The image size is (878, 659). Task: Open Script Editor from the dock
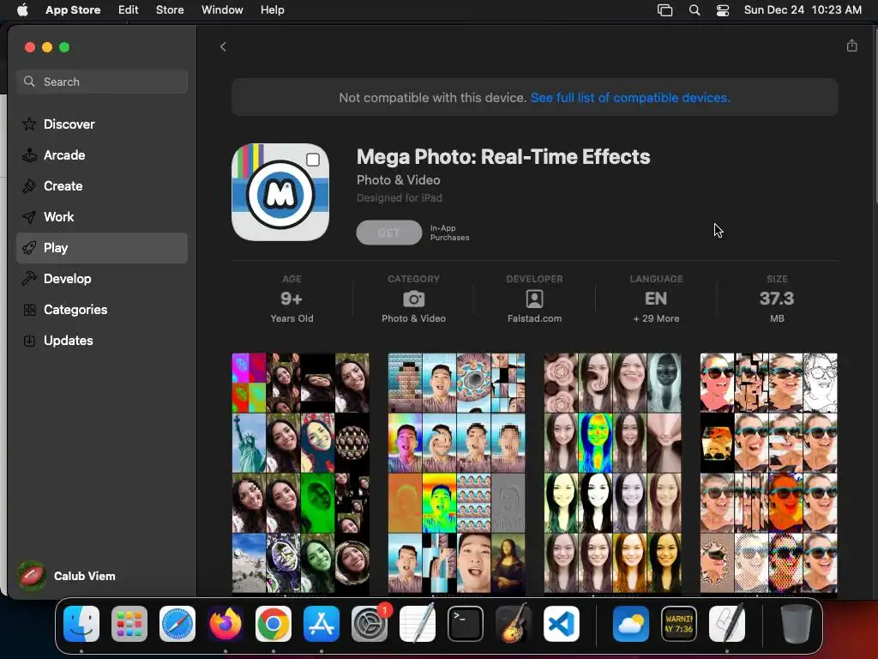[727, 624]
